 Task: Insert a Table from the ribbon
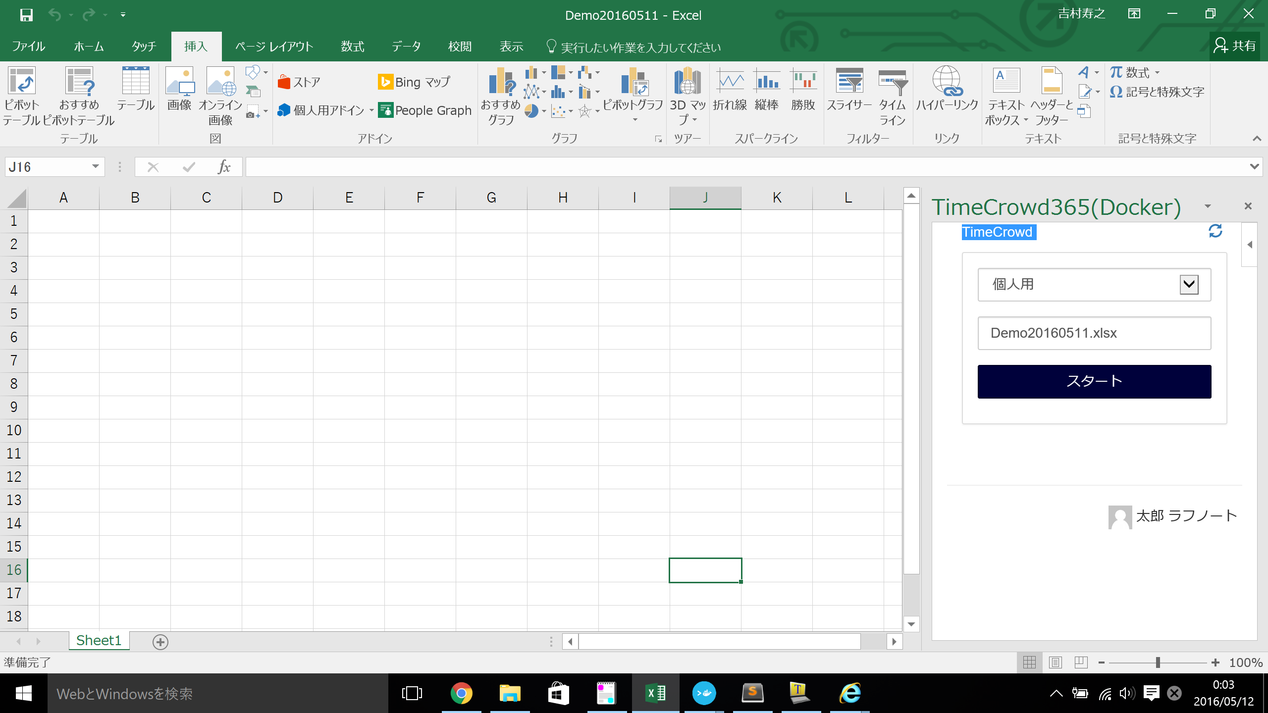point(136,89)
